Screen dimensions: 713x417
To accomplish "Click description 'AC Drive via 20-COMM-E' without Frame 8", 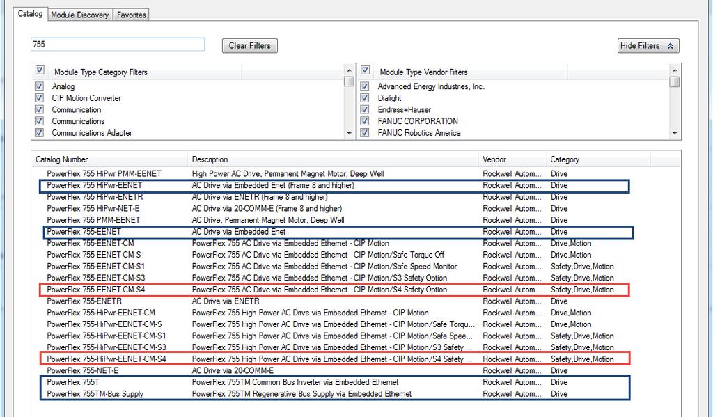I will pos(233,370).
